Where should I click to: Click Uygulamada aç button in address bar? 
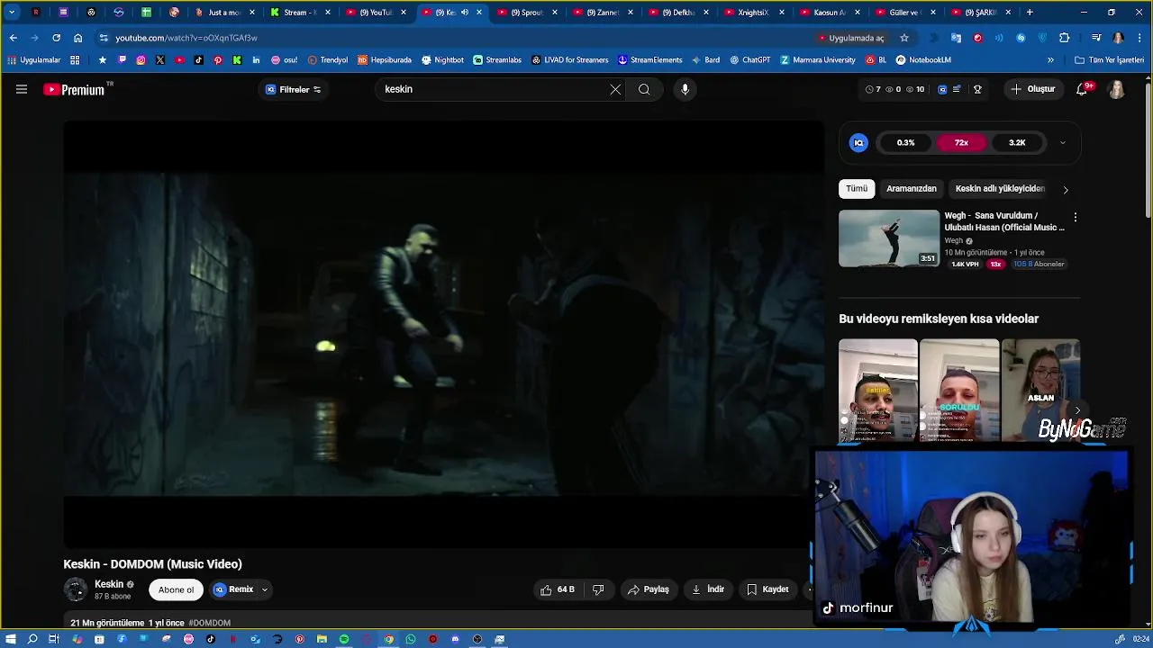pos(852,38)
